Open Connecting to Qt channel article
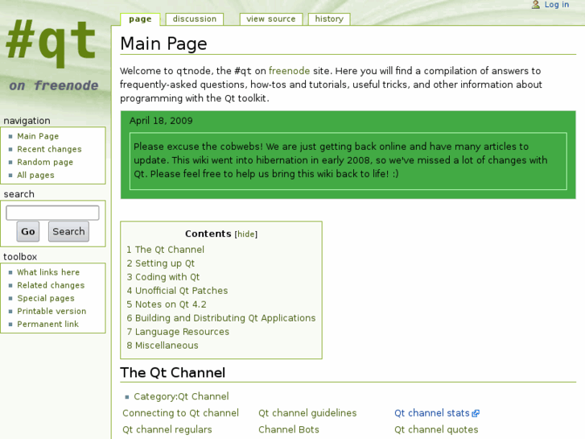Screen dimensions: 585x439 pyautogui.click(x=180, y=413)
